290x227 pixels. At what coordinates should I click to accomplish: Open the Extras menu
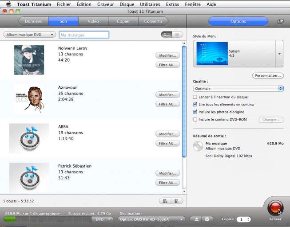172,4
